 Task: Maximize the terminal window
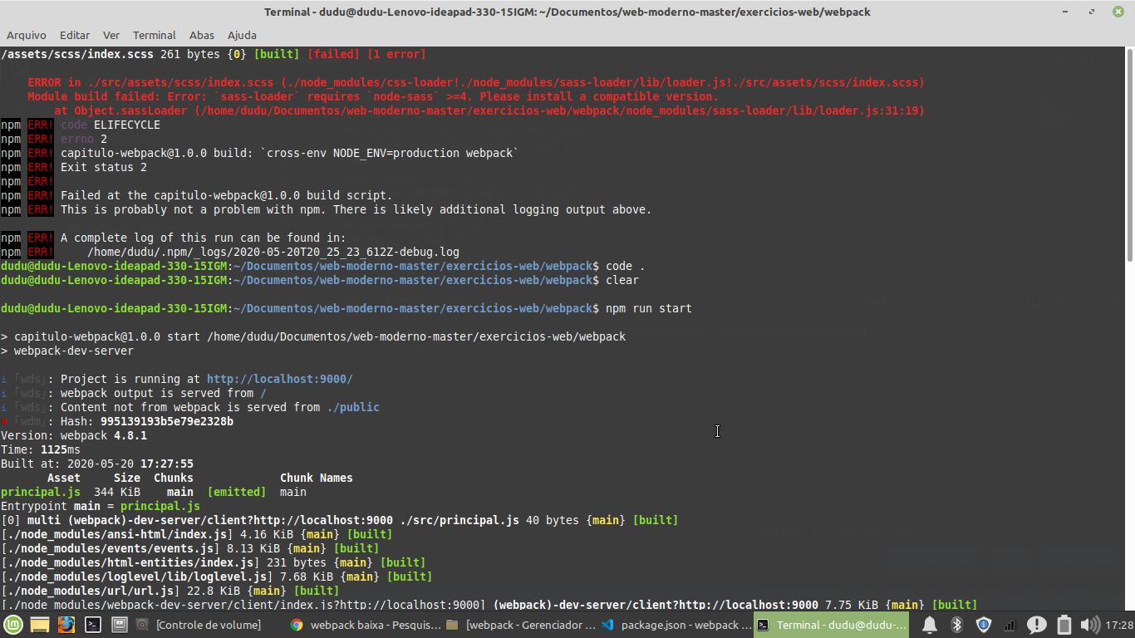pyautogui.click(x=1092, y=12)
